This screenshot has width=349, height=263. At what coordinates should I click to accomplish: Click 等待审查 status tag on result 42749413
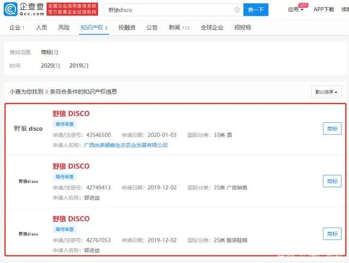coord(64,177)
